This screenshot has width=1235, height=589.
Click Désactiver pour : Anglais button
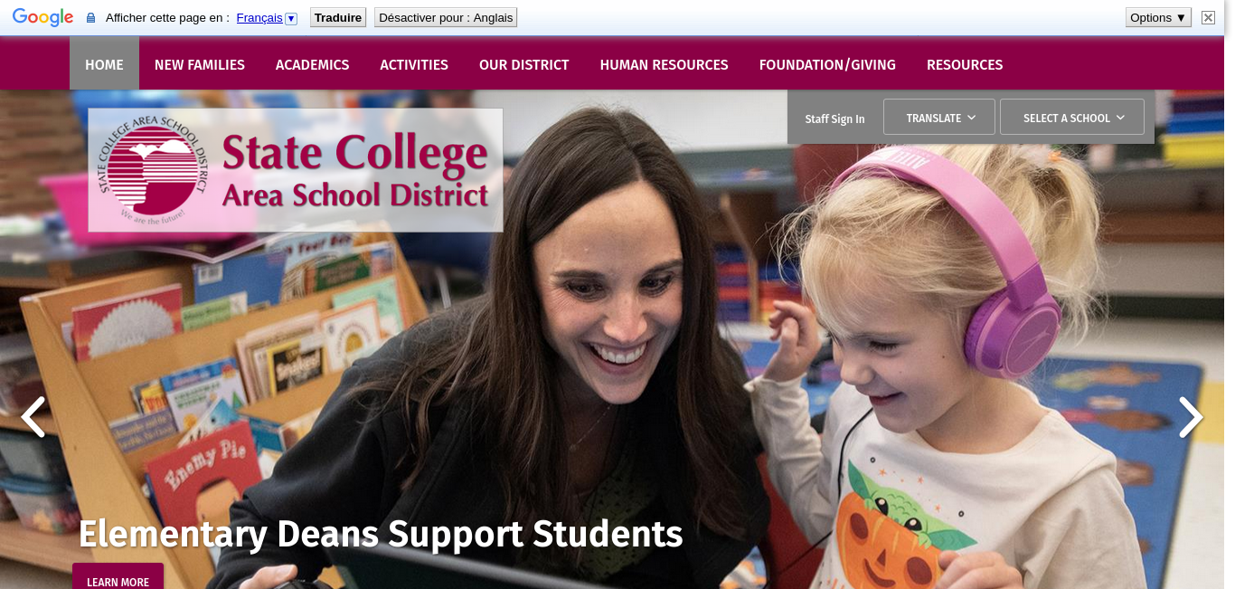click(446, 17)
